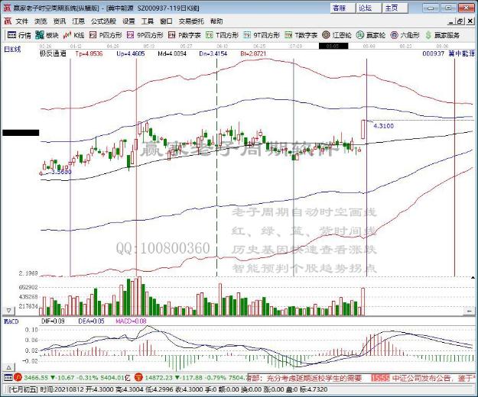Click the 3.5600 low price label
This screenshot has width=478, height=397.
(61, 172)
